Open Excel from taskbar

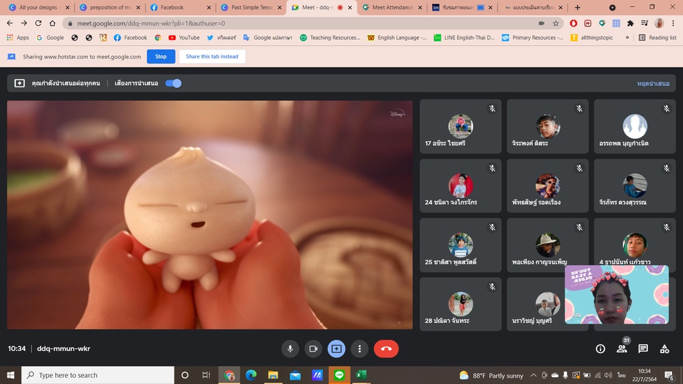[361, 375]
